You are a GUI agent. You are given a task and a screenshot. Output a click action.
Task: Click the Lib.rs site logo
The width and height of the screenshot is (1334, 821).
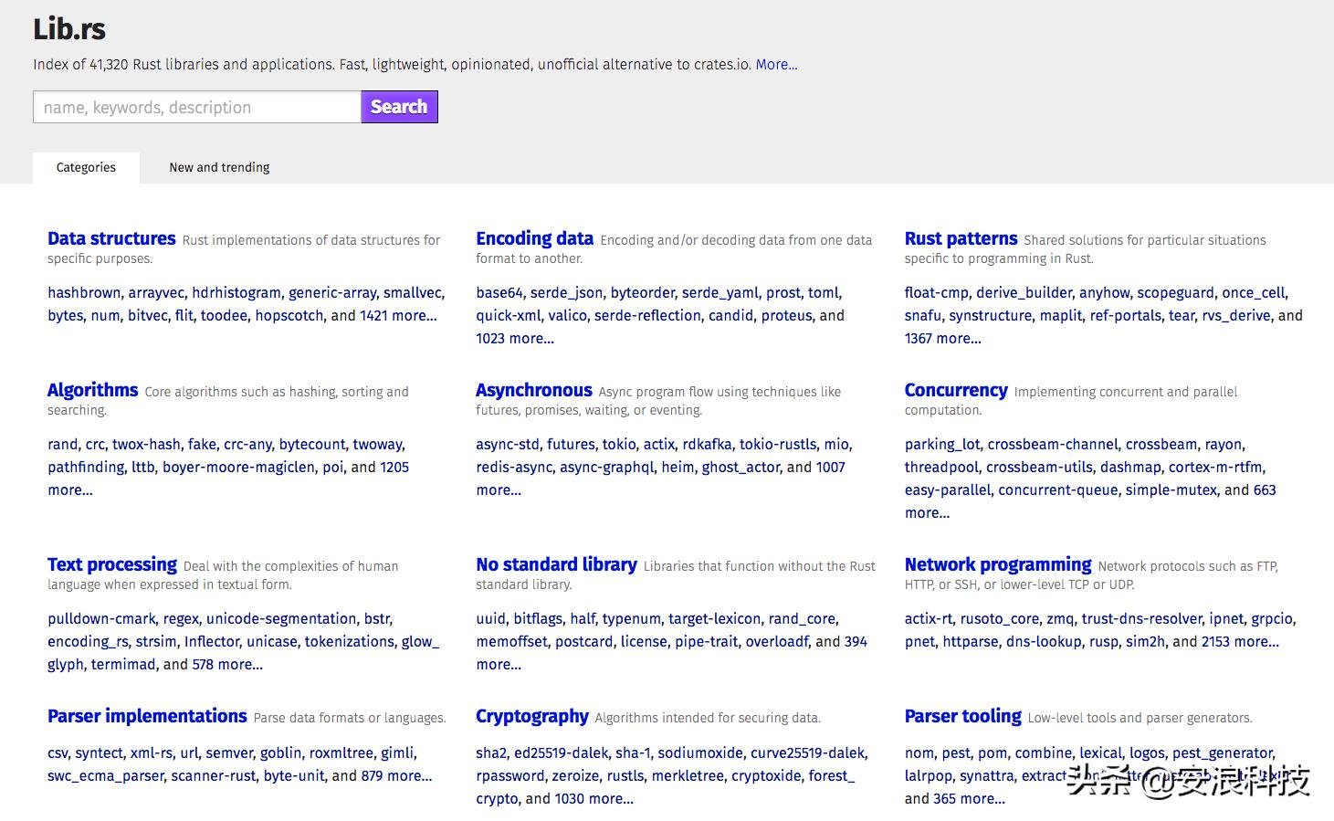(x=69, y=29)
